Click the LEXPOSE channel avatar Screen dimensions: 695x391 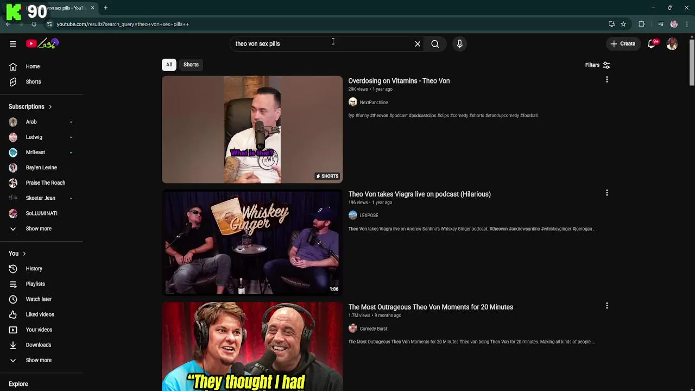point(353,215)
